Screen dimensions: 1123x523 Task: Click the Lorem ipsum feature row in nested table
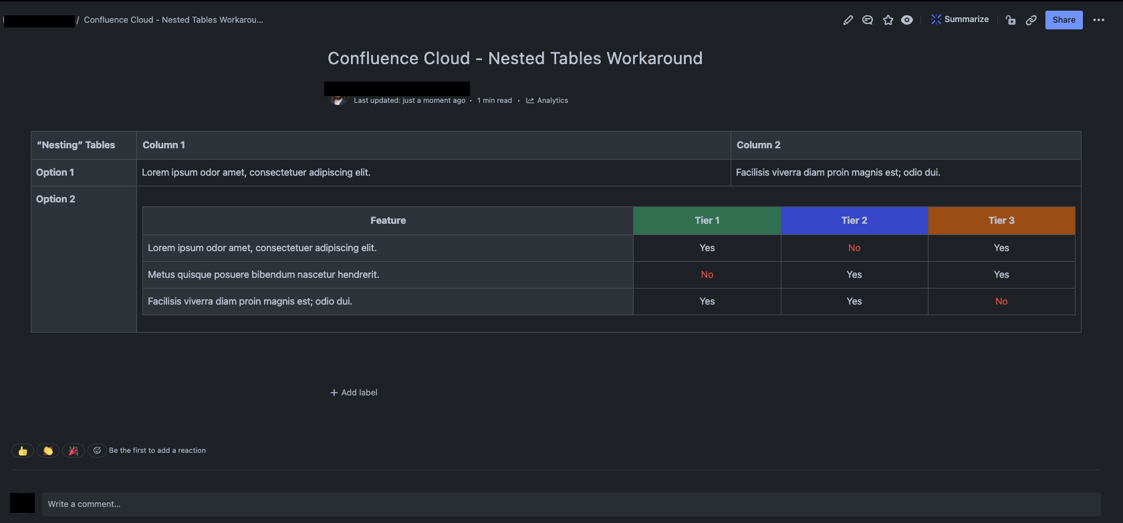pos(388,248)
